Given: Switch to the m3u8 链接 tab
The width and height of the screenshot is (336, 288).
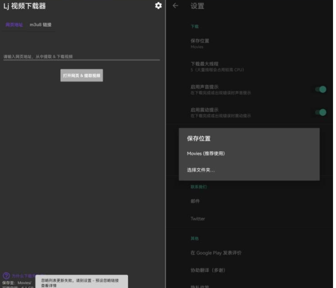Looking at the screenshot, I should [x=41, y=25].
